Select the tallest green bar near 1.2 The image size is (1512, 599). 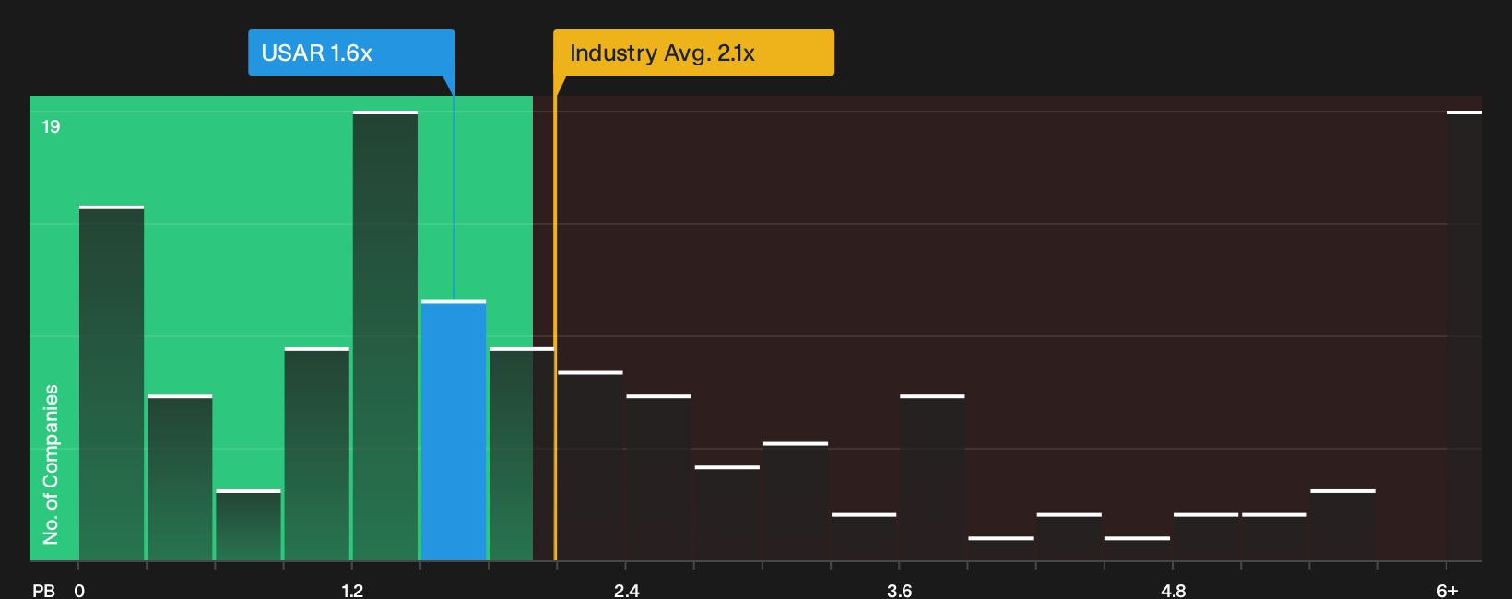(385, 335)
